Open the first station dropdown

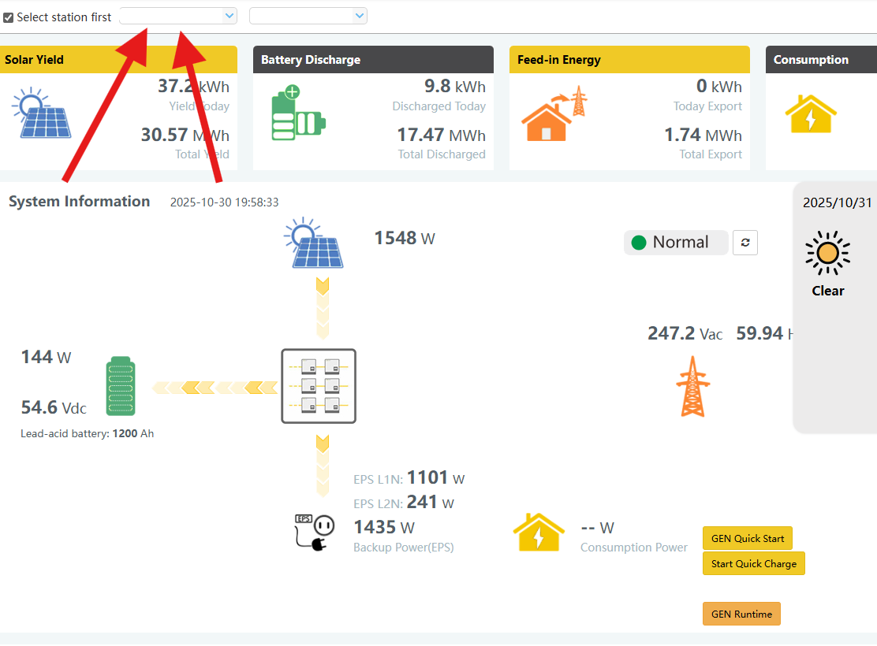point(178,16)
